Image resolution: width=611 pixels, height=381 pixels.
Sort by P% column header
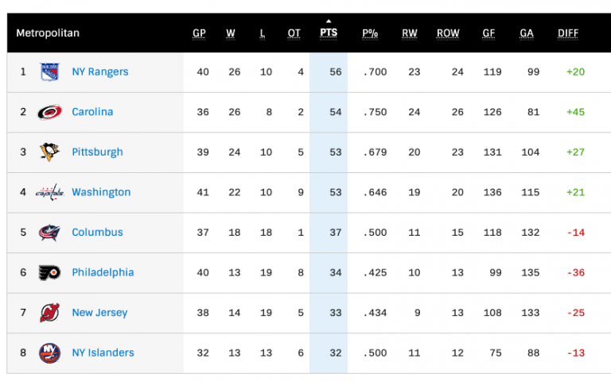pos(370,33)
